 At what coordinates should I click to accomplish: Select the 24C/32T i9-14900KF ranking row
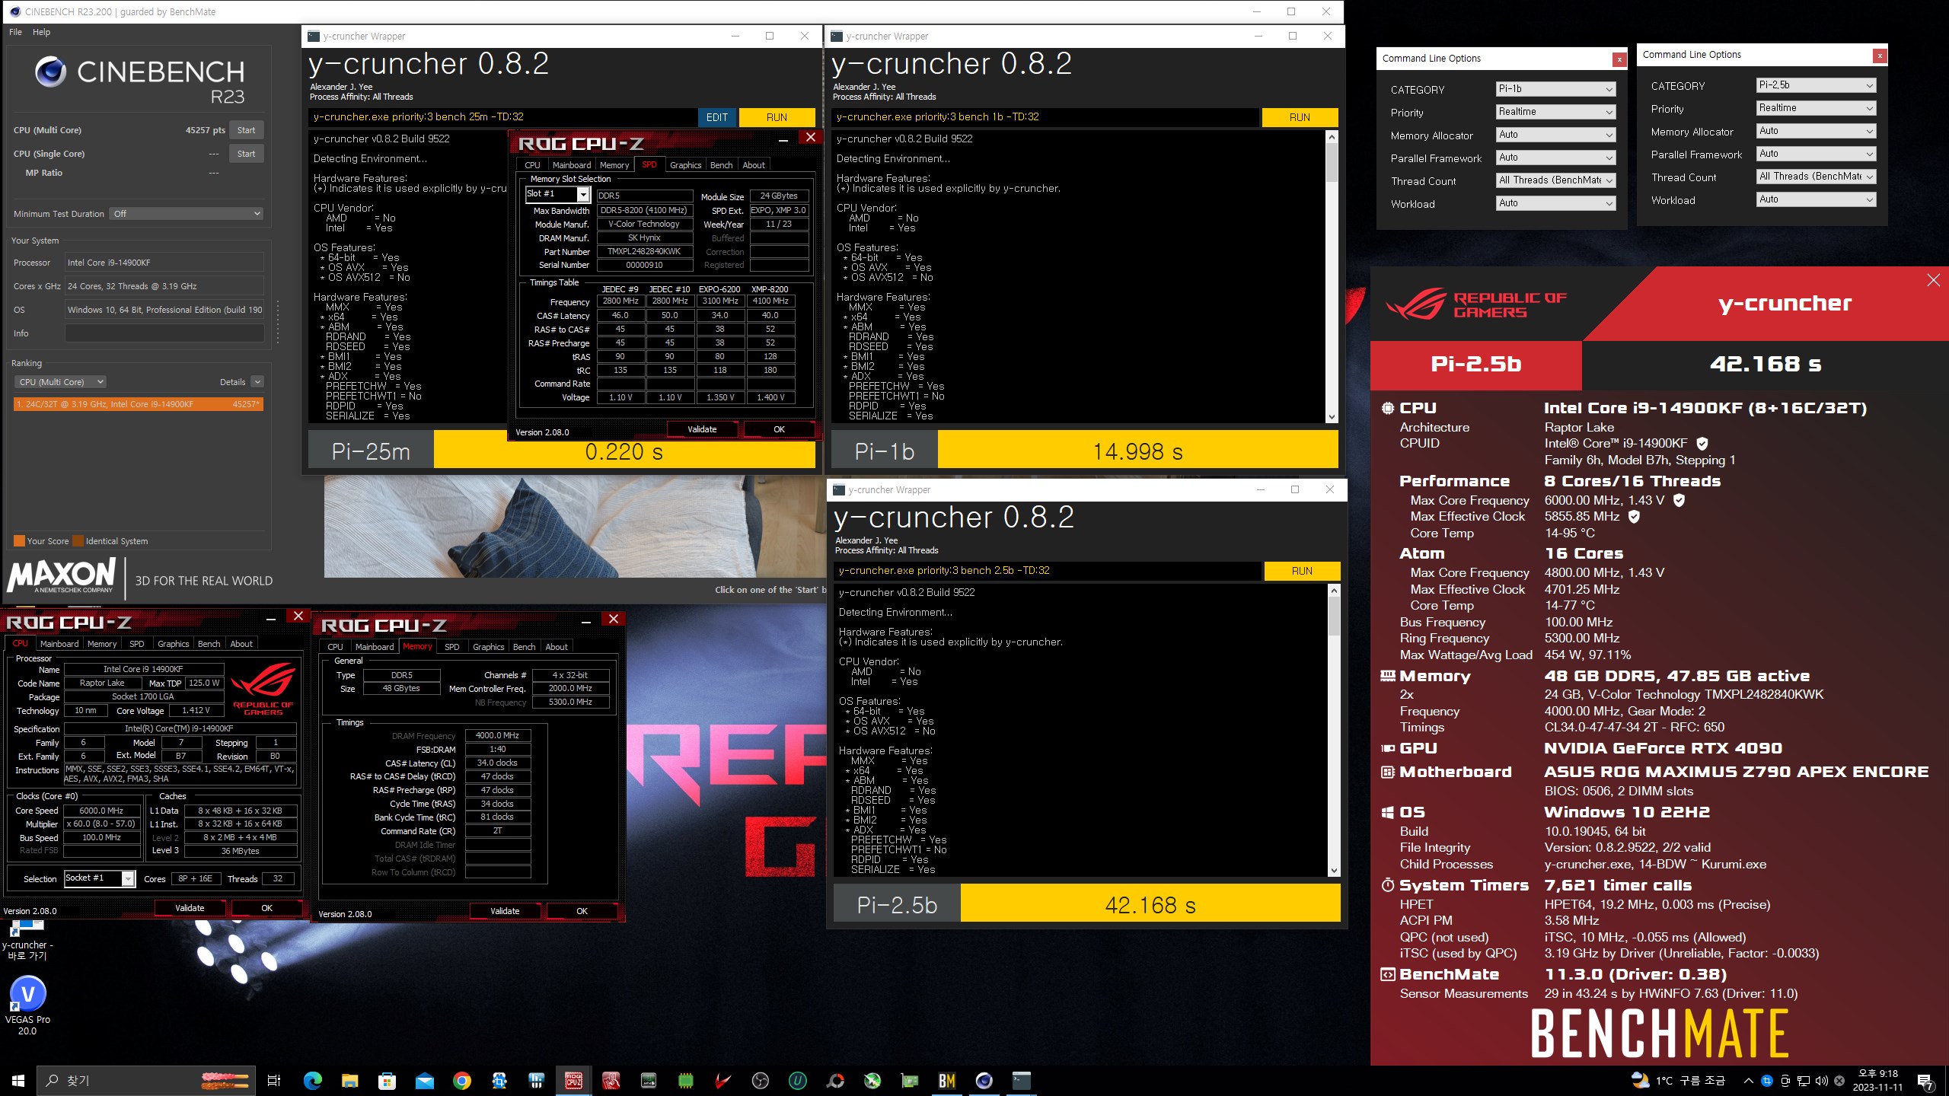click(139, 404)
